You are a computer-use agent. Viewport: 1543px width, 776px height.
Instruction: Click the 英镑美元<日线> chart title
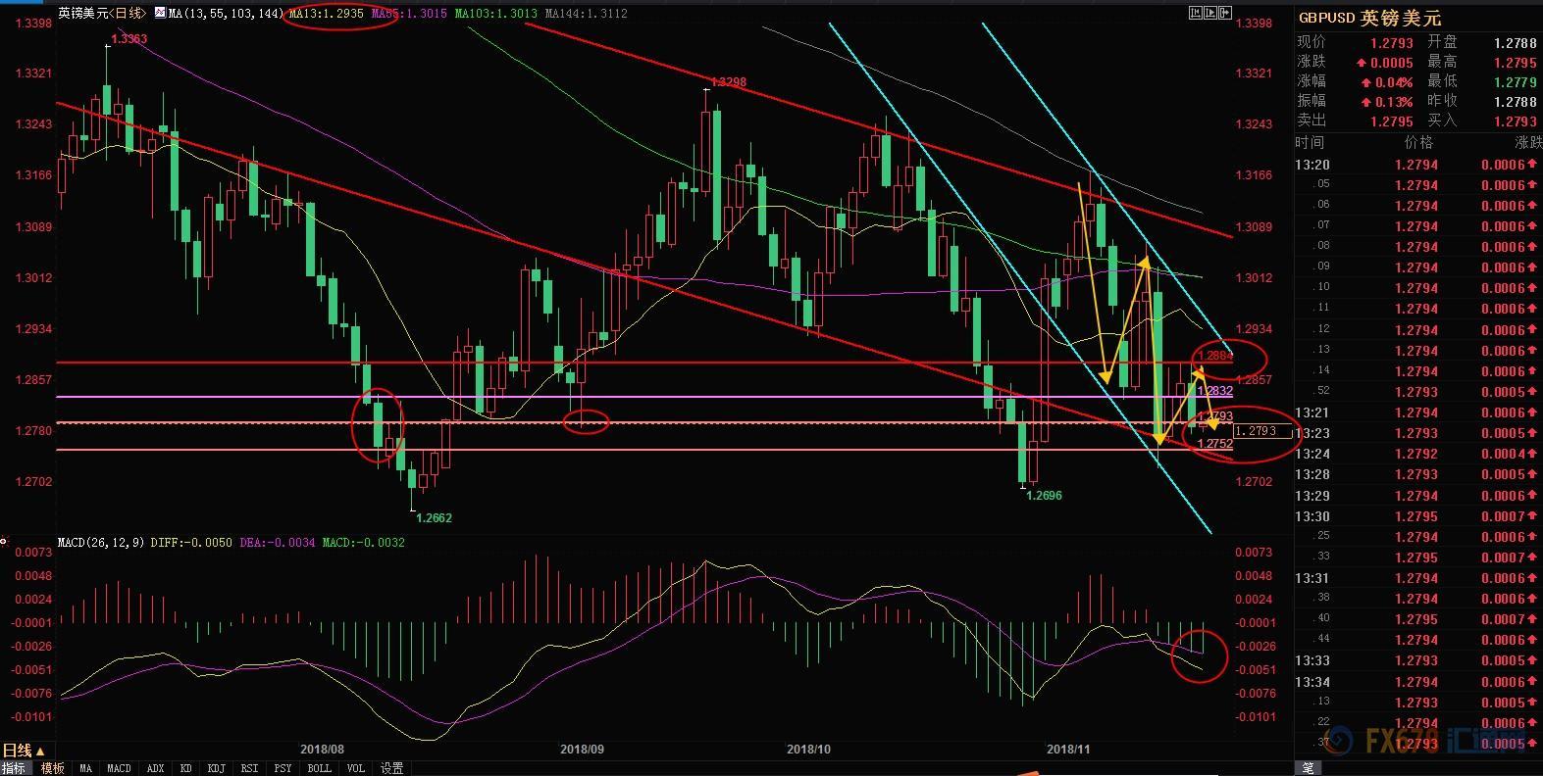coord(101,14)
